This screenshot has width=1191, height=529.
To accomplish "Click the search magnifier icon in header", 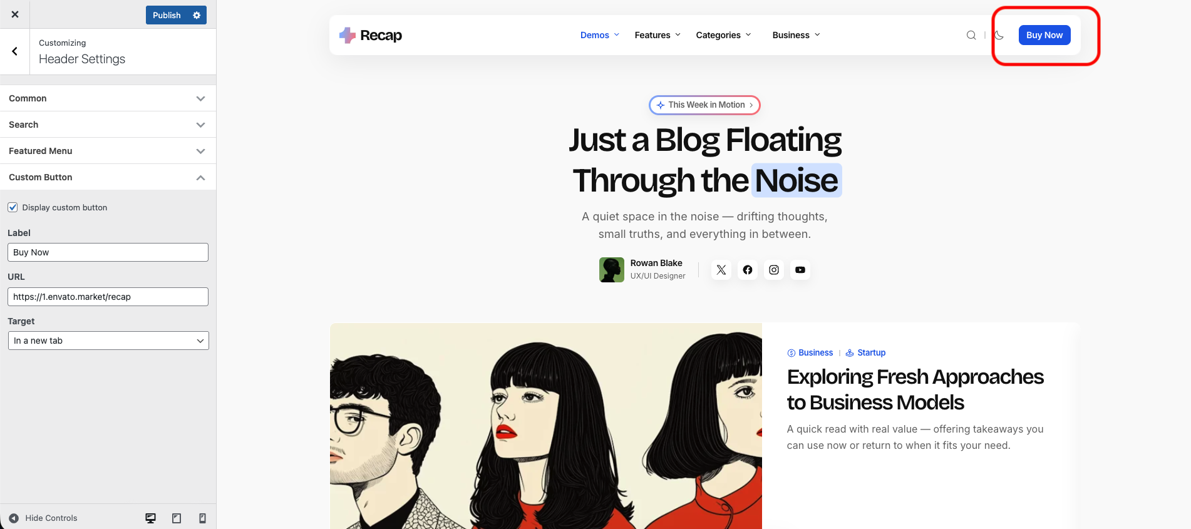I will 971,35.
